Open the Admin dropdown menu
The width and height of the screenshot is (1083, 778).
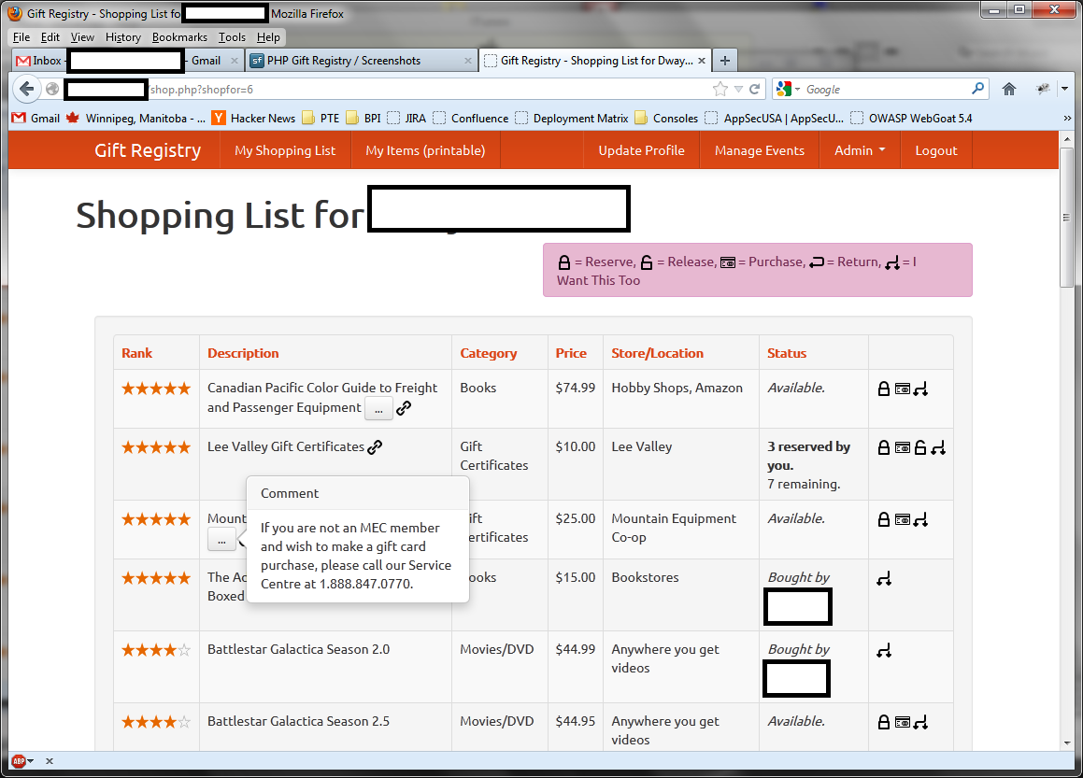click(859, 149)
